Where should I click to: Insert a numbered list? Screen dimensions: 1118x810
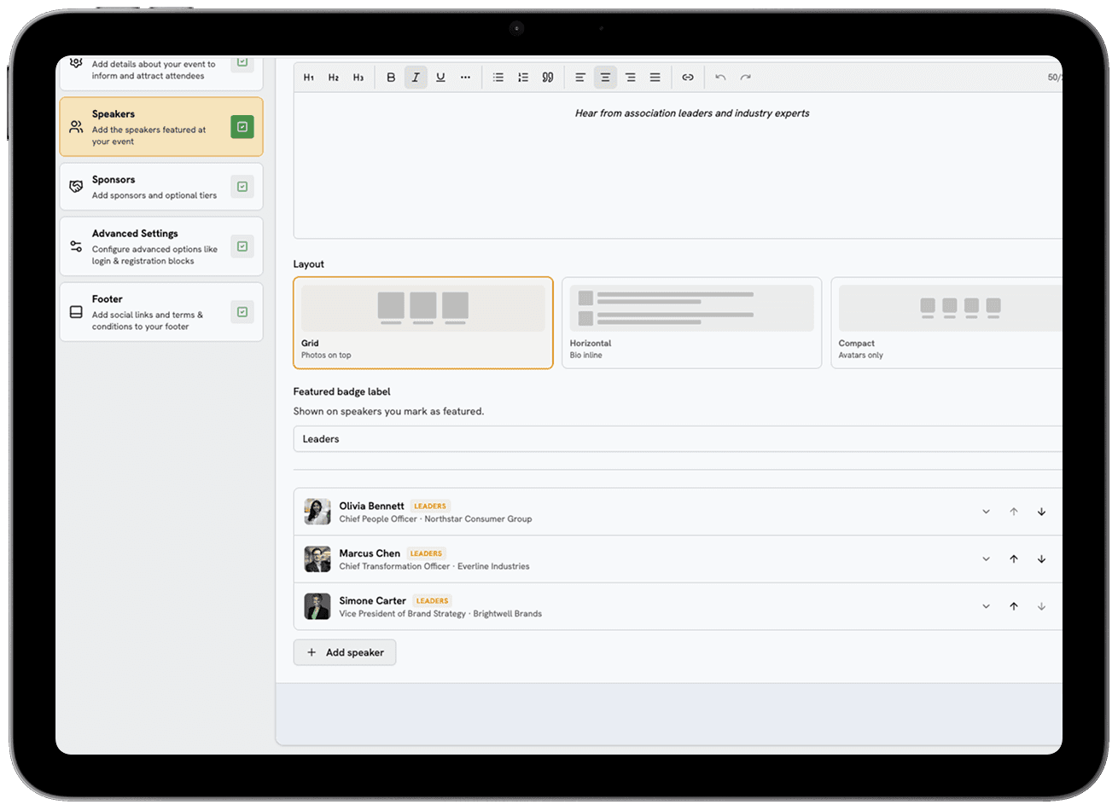point(523,78)
